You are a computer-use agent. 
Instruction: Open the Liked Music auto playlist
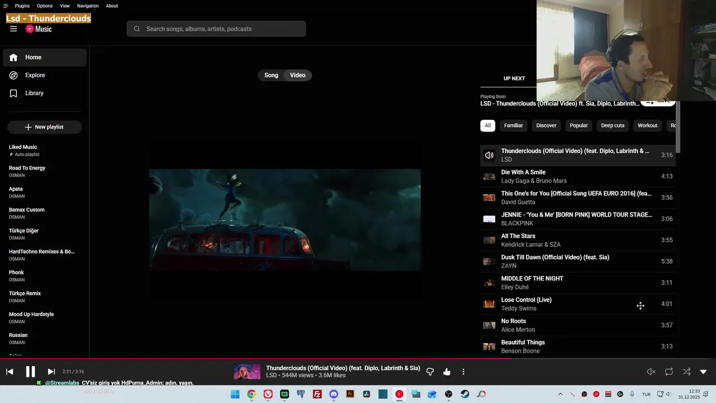[45, 151]
